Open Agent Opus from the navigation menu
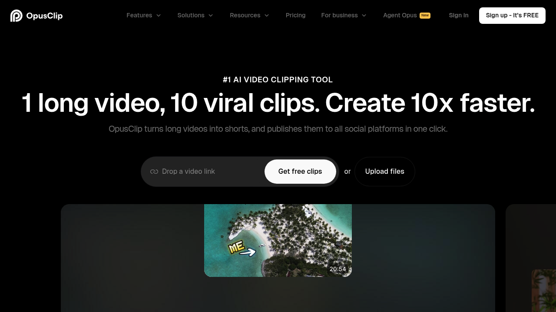Screen dimensions: 556x312 pyautogui.click(x=400, y=15)
